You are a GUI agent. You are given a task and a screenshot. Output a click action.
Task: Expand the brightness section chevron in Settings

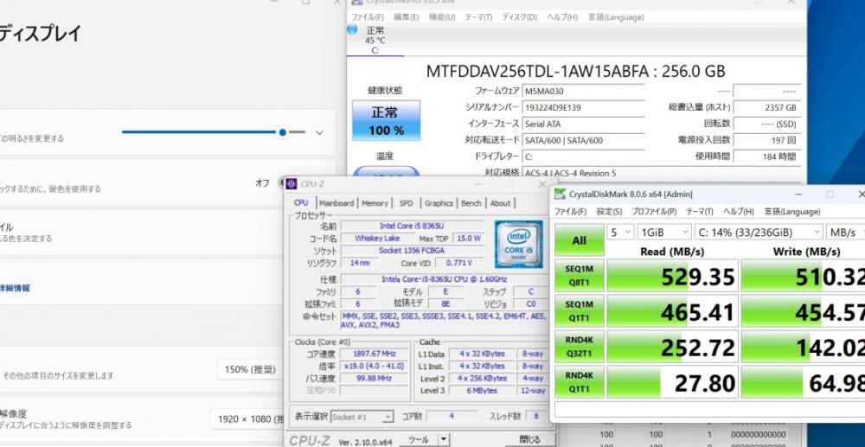click(x=319, y=132)
